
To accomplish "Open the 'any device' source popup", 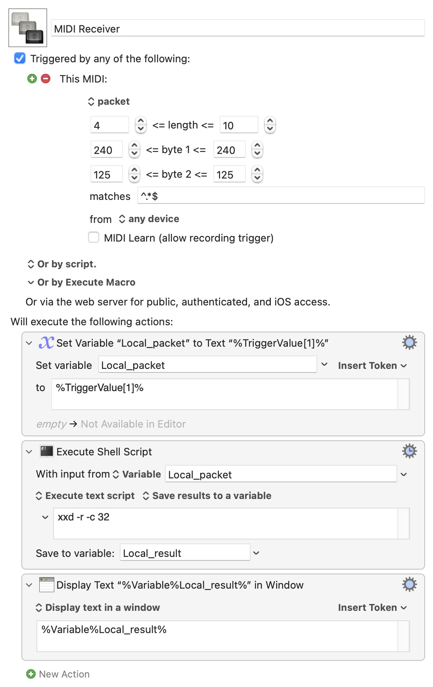I will pos(149,219).
